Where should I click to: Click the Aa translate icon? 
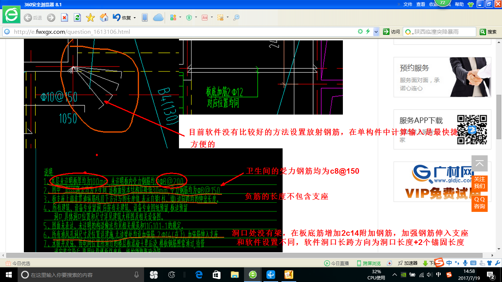pos(205,18)
